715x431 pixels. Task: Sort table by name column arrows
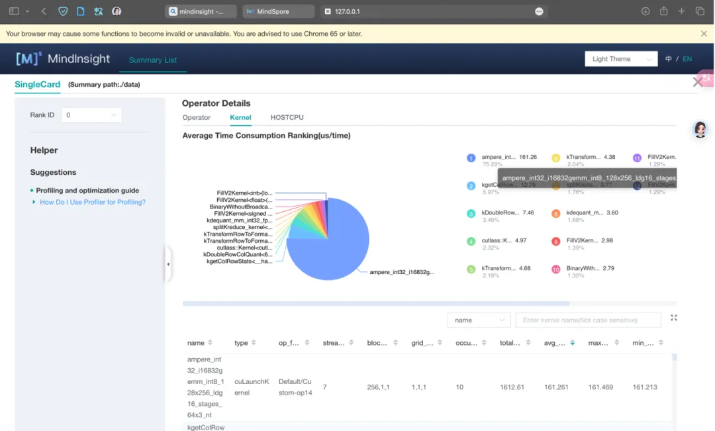(210, 343)
